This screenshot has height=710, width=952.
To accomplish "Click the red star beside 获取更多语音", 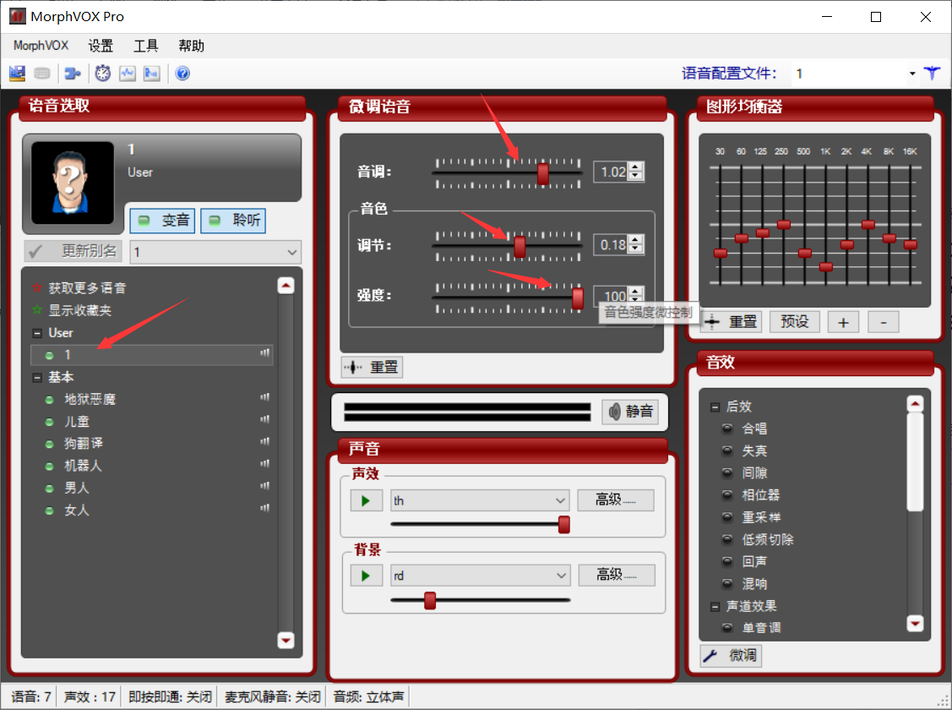I will click(x=37, y=288).
